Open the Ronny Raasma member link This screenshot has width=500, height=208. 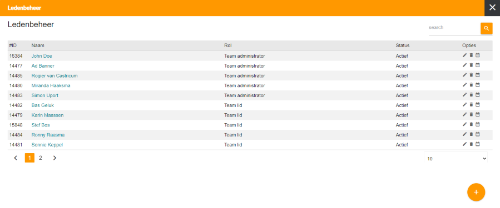(x=48, y=135)
